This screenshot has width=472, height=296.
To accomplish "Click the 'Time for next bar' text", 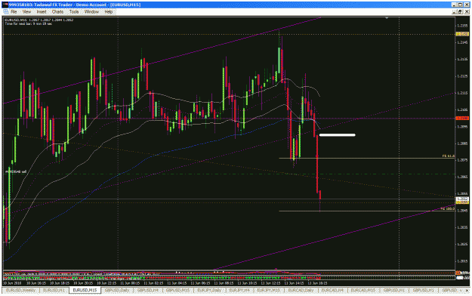I will 28,23.
